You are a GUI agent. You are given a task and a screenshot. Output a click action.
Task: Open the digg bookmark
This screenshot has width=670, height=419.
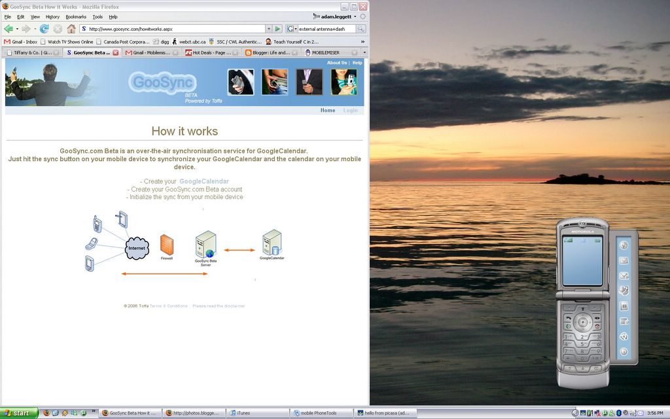tap(161, 41)
